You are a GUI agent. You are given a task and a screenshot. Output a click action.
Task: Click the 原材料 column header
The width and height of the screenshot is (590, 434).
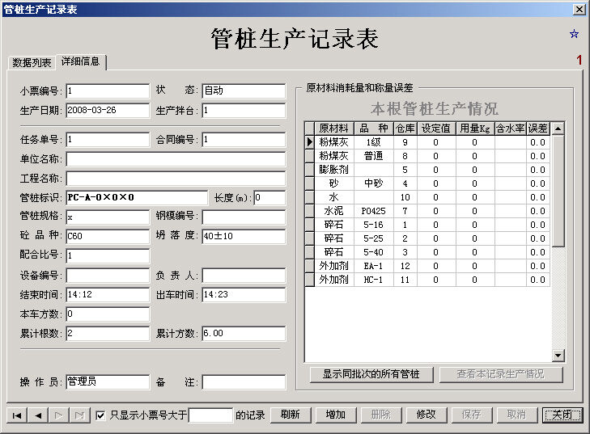pyautogui.click(x=333, y=128)
